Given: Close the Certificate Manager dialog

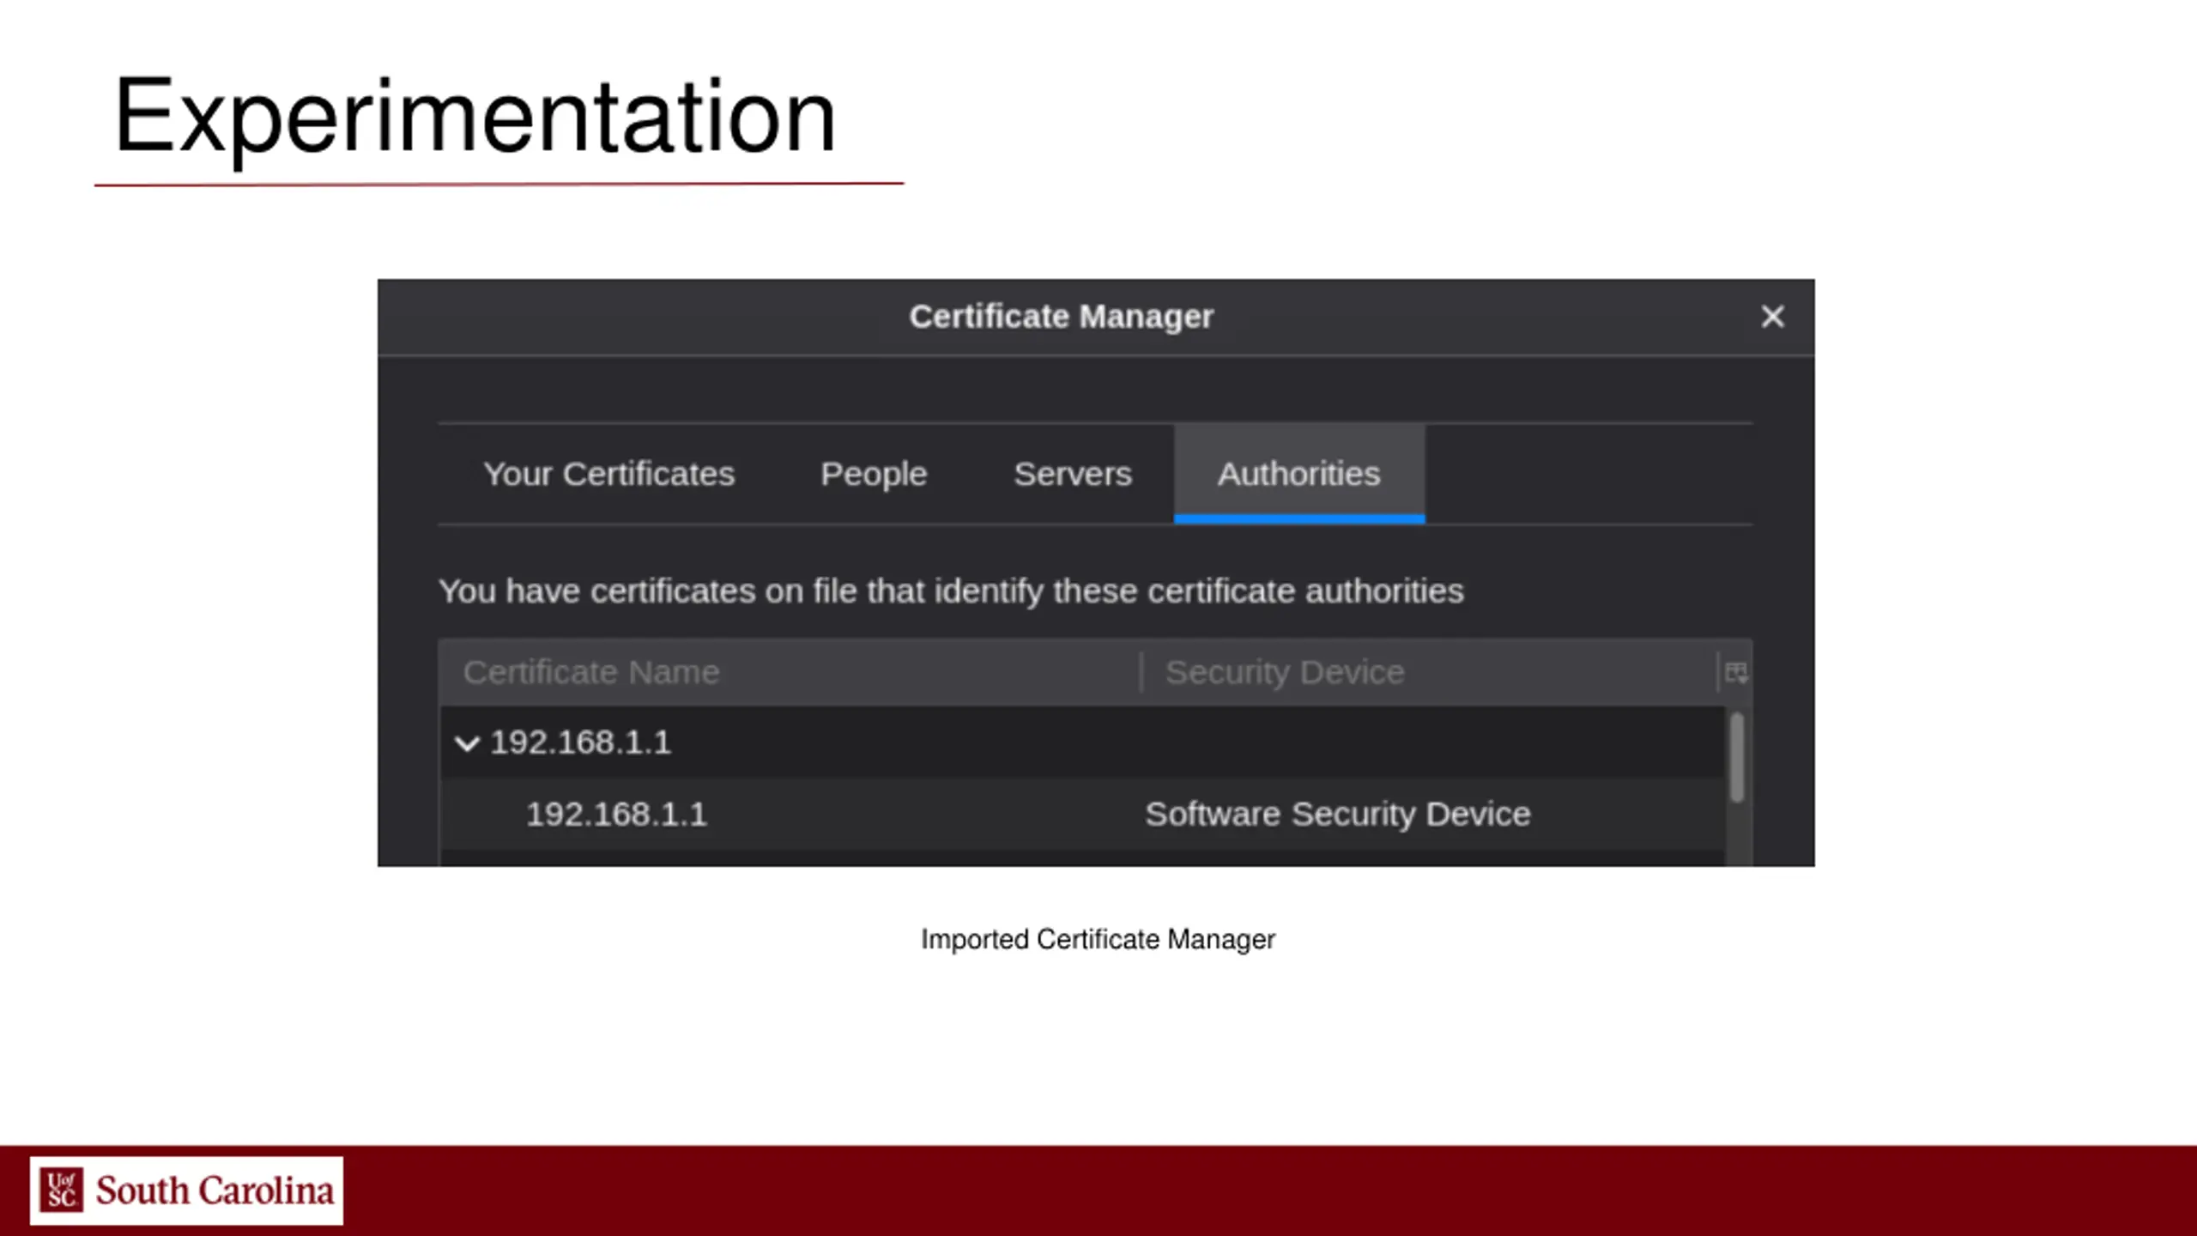Looking at the screenshot, I should (1772, 317).
